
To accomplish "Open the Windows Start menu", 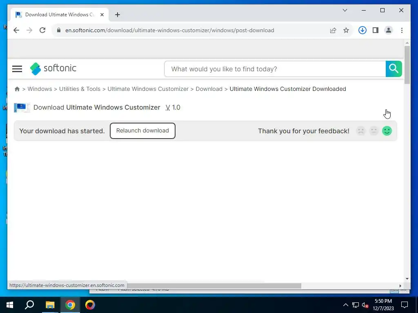I will point(10,305).
